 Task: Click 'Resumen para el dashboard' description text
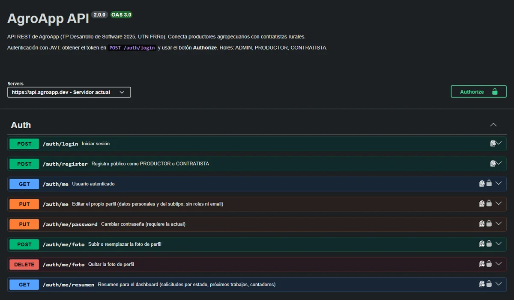187,284
